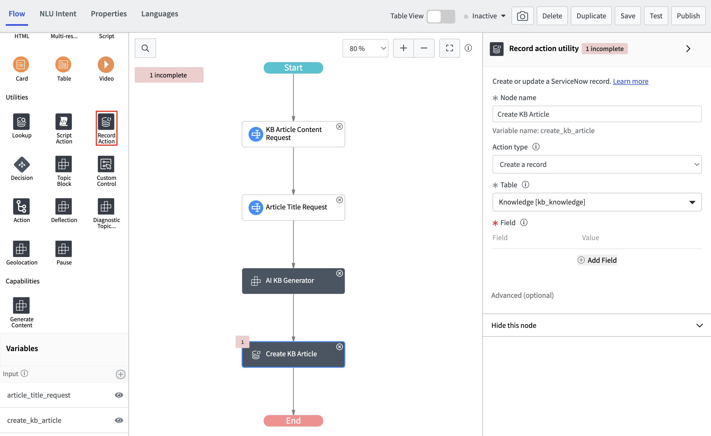Screen dimensions: 711x436
Task: Click the Test button
Action: [x=656, y=16]
